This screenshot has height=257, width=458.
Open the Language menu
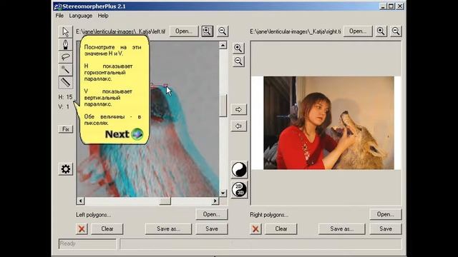coord(81,16)
